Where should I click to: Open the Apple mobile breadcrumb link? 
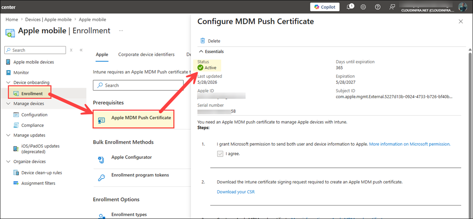point(92,19)
